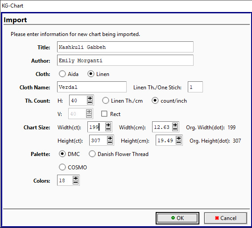Image resolution: width=252 pixels, height=228 pixels.
Task: Increase the H thread count with plus button
Action: 90,98
